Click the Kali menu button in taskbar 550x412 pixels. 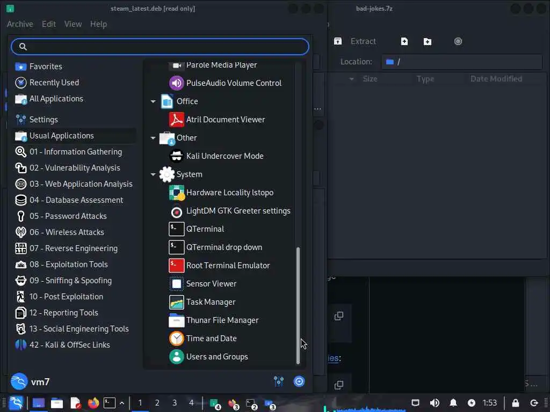point(16,403)
